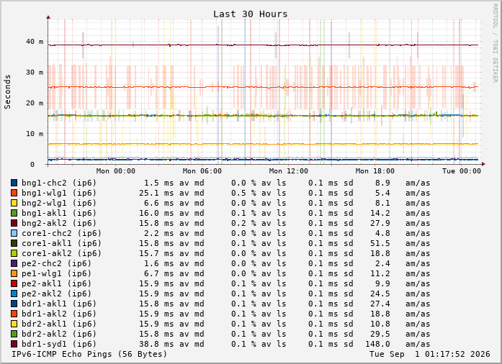Click the '51.5' am/as value for core1-akl1
The height and width of the screenshot is (364, 502).
tap(380, 243)
